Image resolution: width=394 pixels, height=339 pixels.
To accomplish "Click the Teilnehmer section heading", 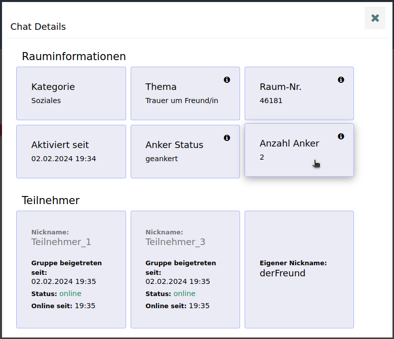I will pyautogui.click(x=51, y=201).
